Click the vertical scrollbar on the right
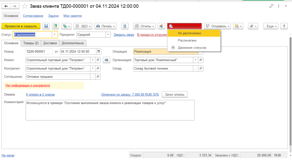The image size is (292, 161). pos(291,91)
